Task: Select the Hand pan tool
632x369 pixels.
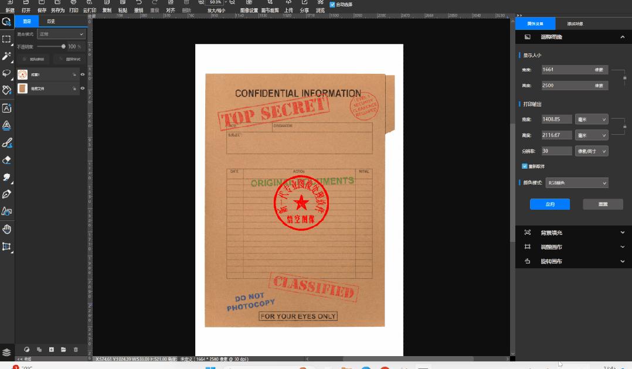Action: click(7, 229)
